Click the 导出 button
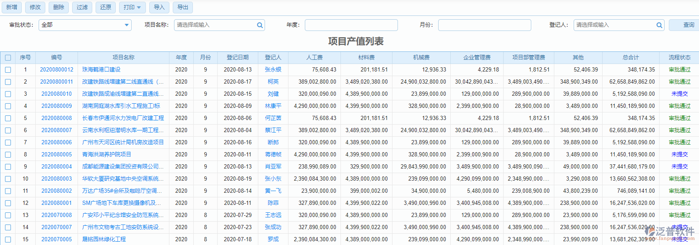Image resolution: width=699 pixels, height=245 pixels. click(182, 8)
